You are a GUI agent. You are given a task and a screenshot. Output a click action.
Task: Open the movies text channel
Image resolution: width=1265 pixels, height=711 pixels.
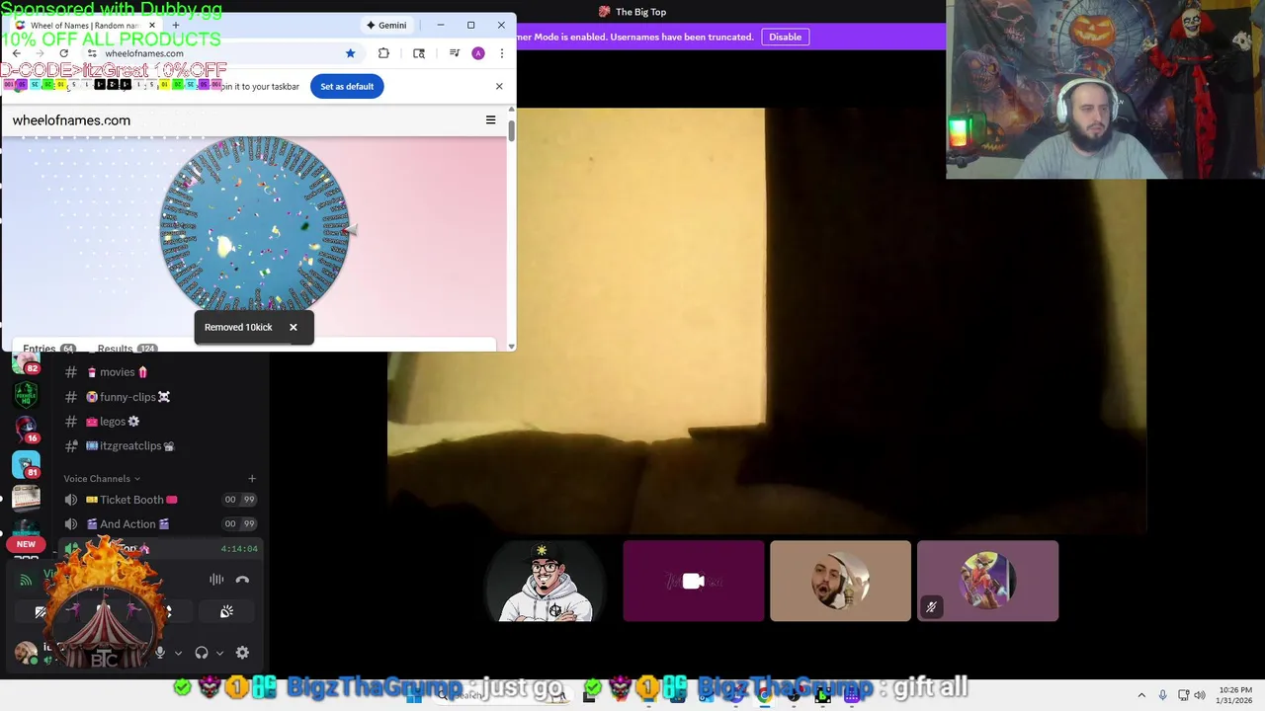point(158,372)
